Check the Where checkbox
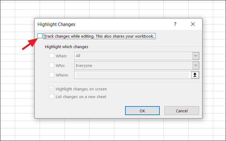This screenshot has height=141, width=226. pos(52,75)
